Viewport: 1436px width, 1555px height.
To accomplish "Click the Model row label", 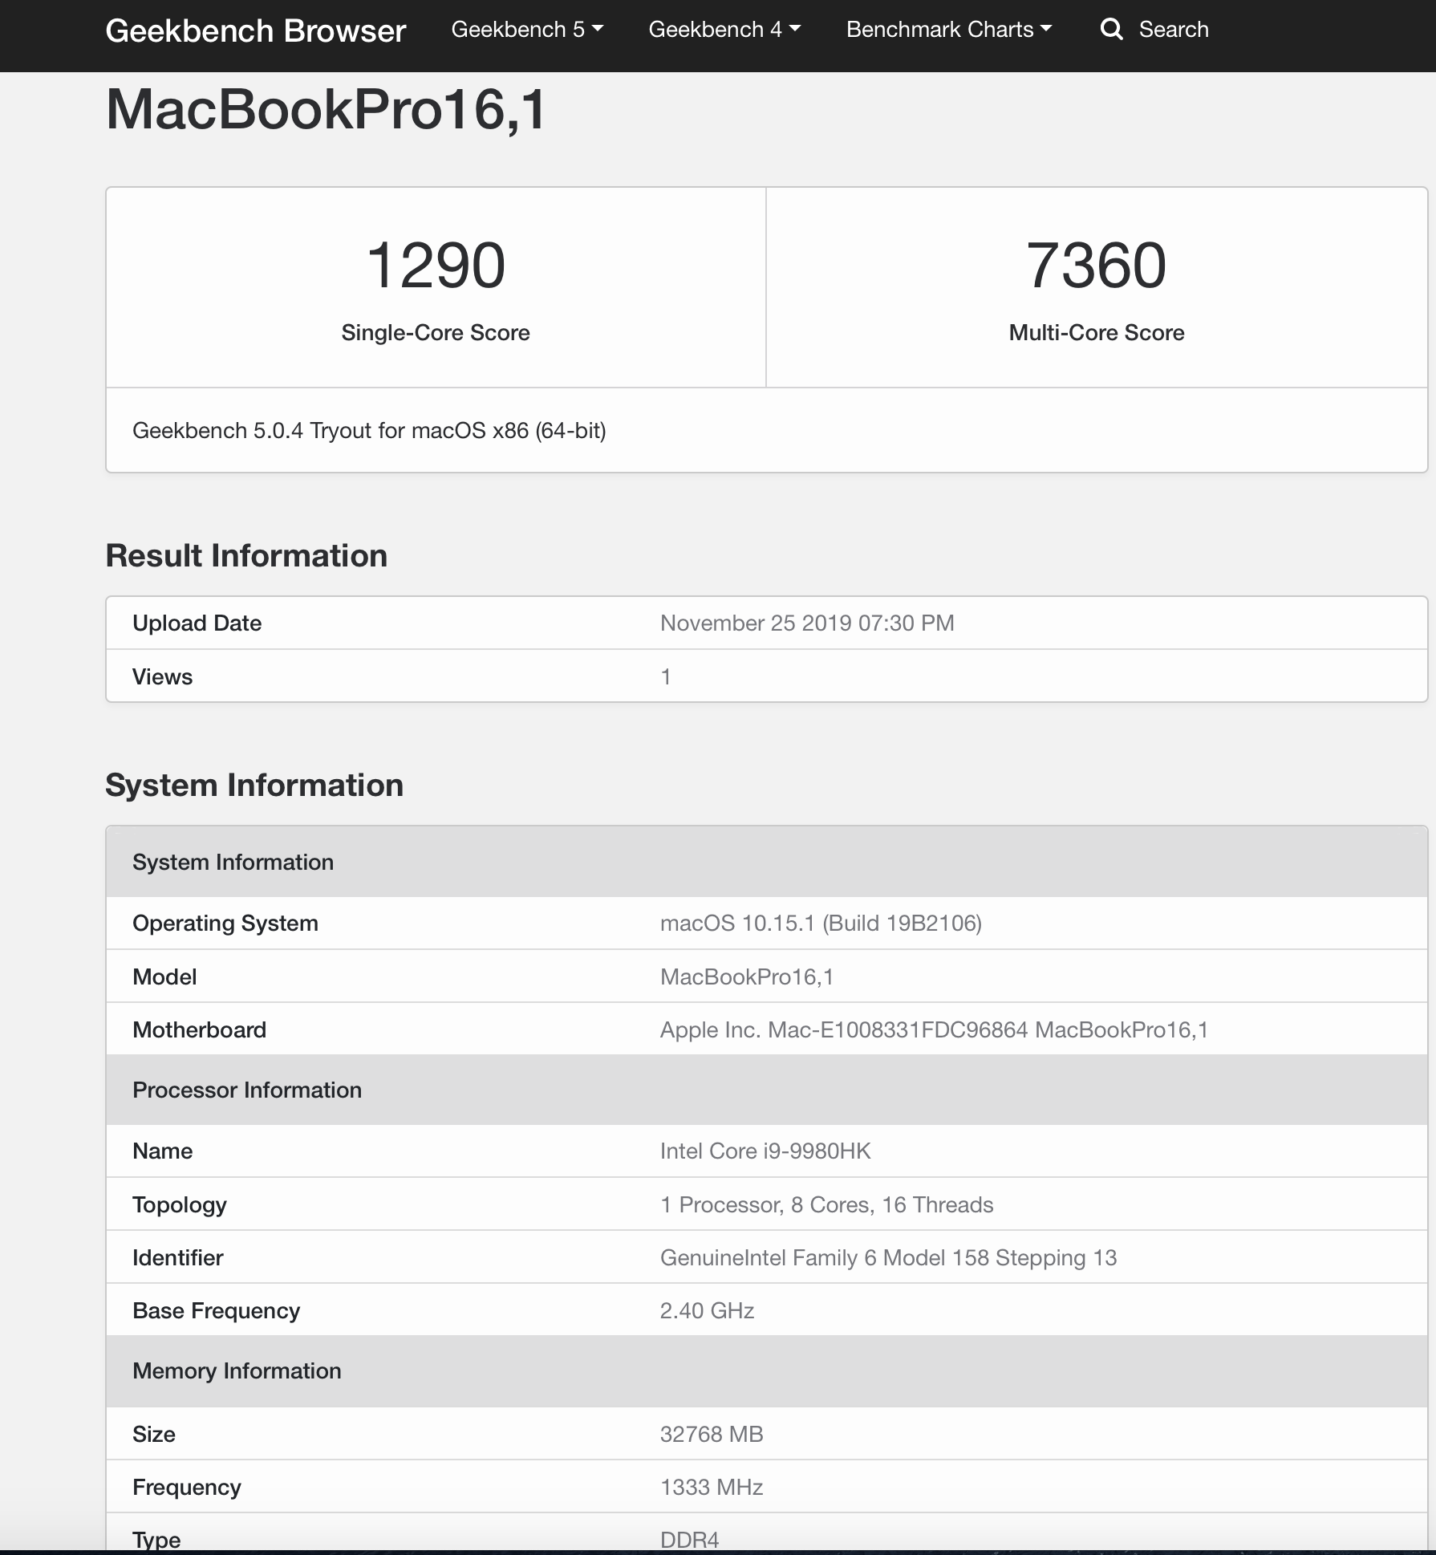I will click(164, 977).
